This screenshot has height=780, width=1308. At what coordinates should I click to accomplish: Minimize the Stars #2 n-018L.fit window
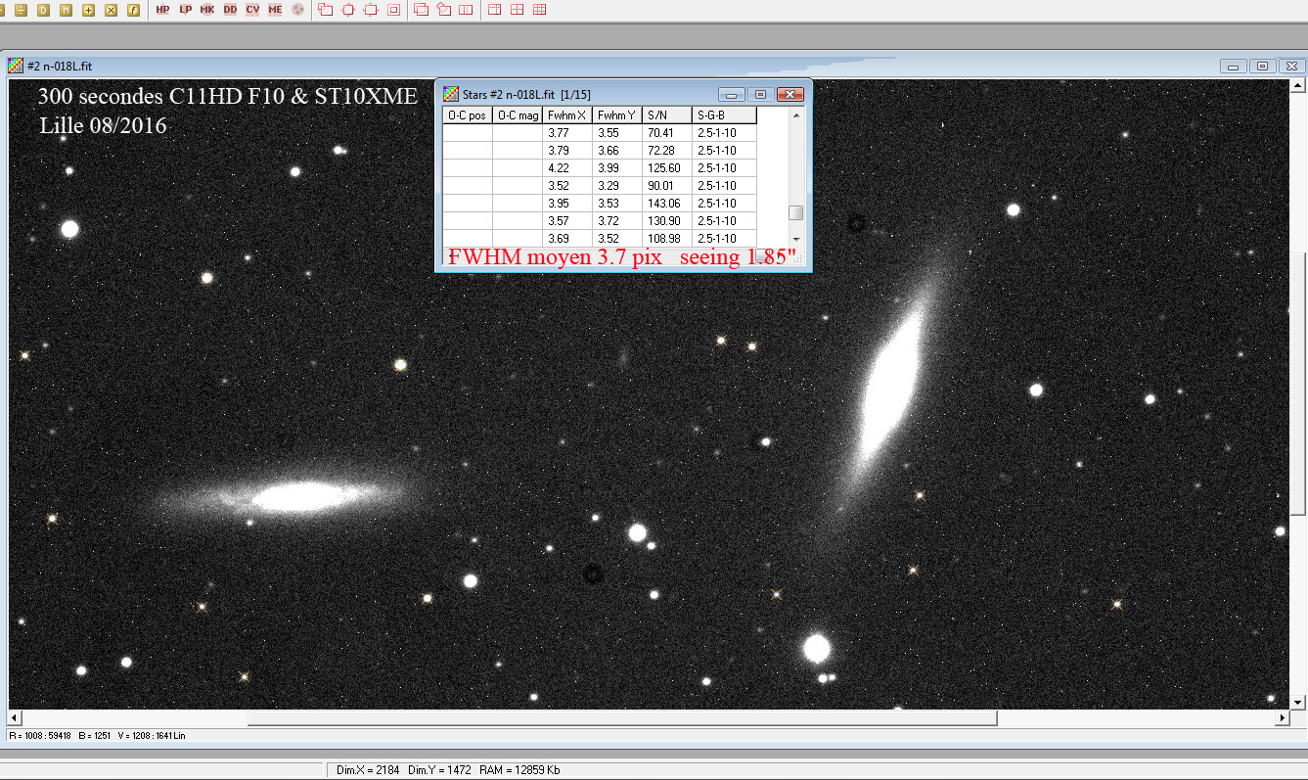732,94
